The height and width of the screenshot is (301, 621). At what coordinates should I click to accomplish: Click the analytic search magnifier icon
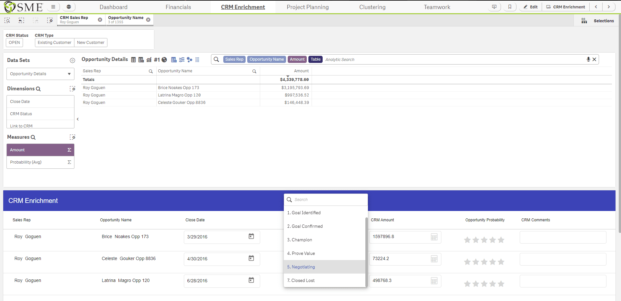tap(216, 59)
